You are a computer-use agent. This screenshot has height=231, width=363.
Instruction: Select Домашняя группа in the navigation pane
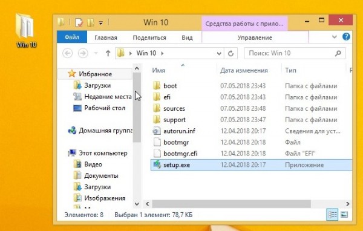(x=100, y=131)
